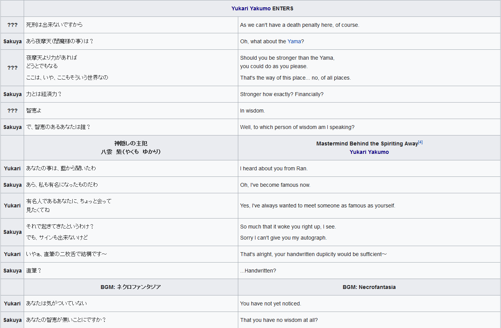Select the line "you could do as you please."
501x328 pixels.
[273, 66]
